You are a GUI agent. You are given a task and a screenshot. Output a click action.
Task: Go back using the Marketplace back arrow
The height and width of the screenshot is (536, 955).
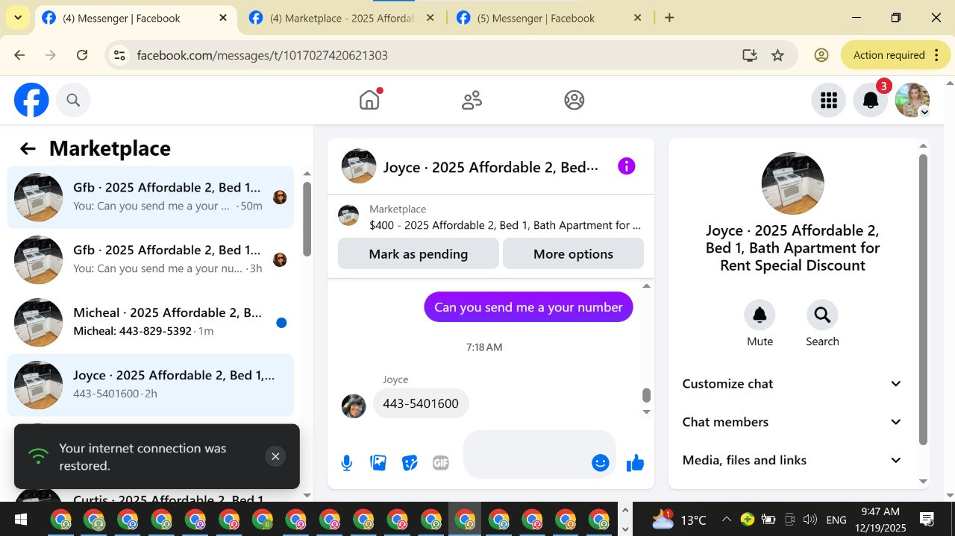point(28,149)
